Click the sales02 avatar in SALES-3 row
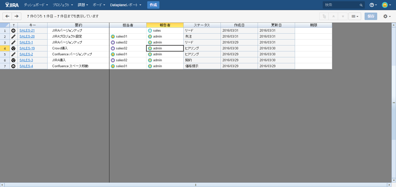 [x=113, y=60]
